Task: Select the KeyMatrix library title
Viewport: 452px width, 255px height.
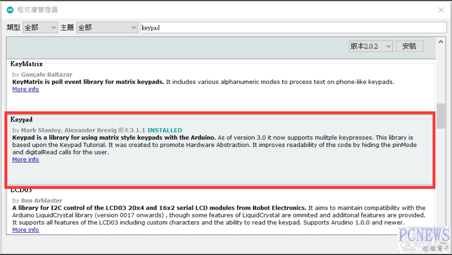Action: 27,64
